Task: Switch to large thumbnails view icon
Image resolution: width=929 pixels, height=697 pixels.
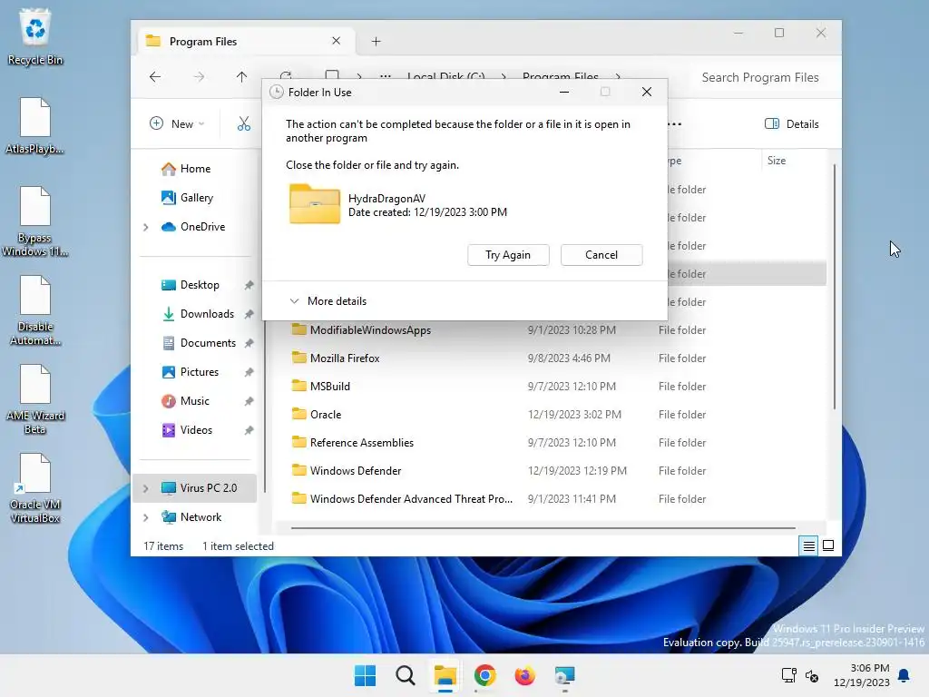Action: [828, 545]
